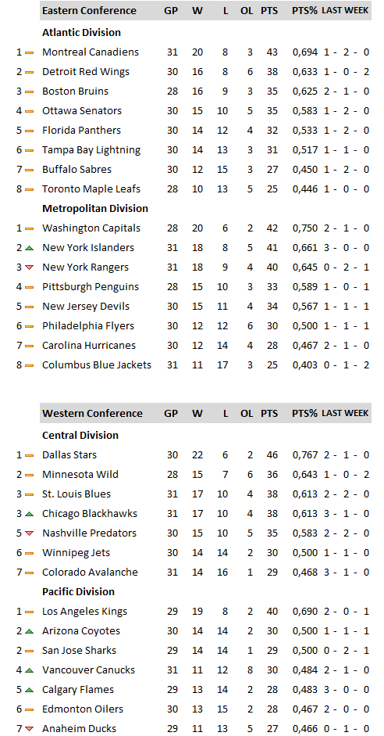This screenshot has width=384, height=736.
Task: Click green up arrow beside Chicago Blackhawks
Action: 29,514
